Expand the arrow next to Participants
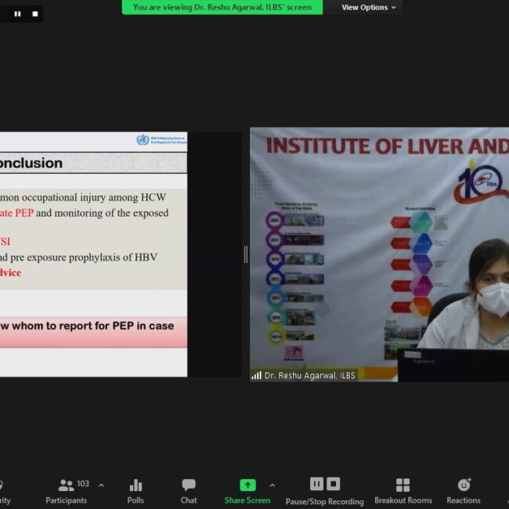509x509 pixels. tap(101, 486)
